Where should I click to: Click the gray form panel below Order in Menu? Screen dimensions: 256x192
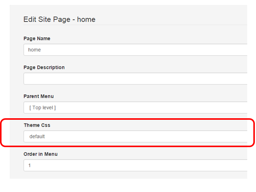[128, 175]
